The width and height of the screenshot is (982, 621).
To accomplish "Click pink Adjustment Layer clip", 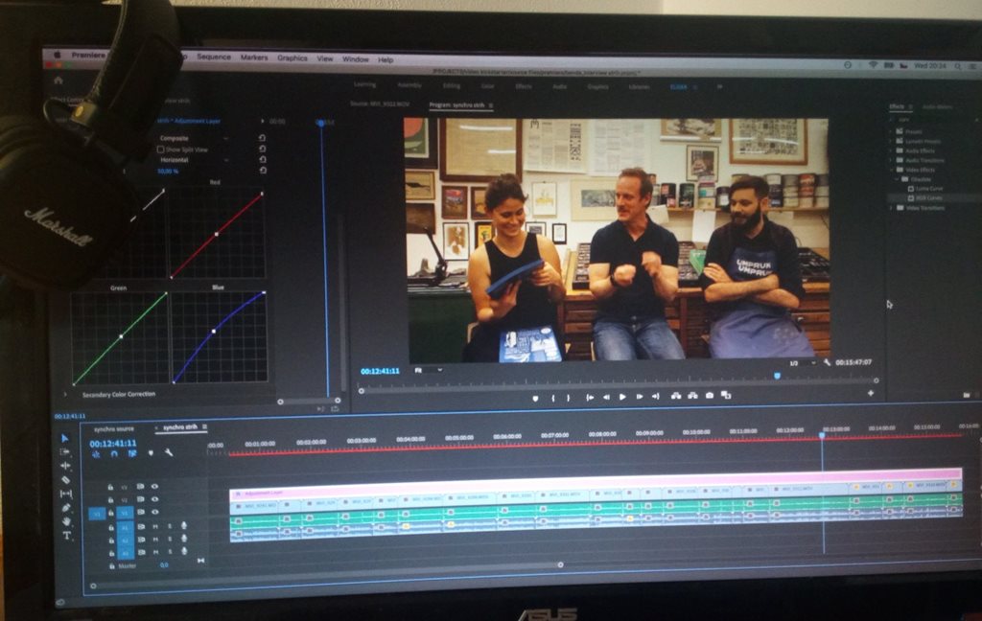I will pos(595,485).
